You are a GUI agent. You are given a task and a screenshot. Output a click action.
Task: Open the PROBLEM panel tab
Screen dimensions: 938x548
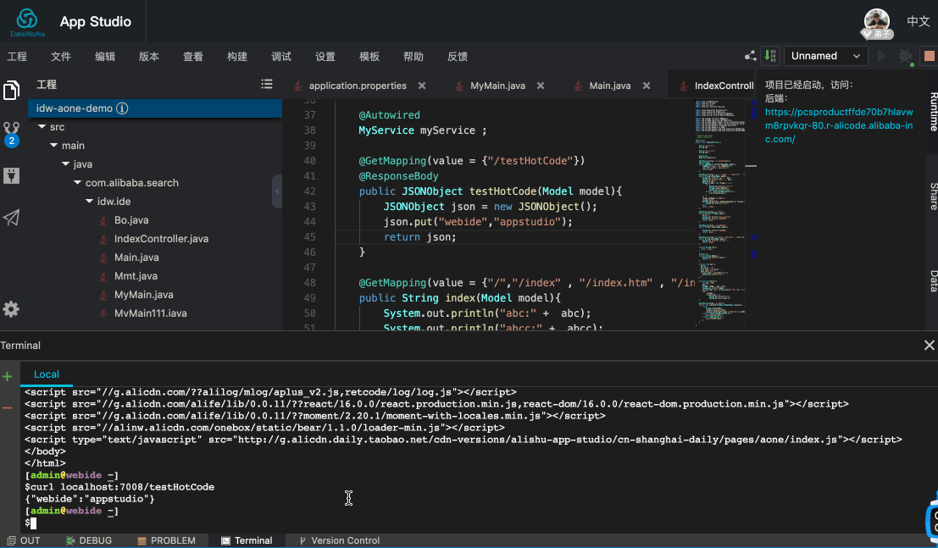(166, 540)
